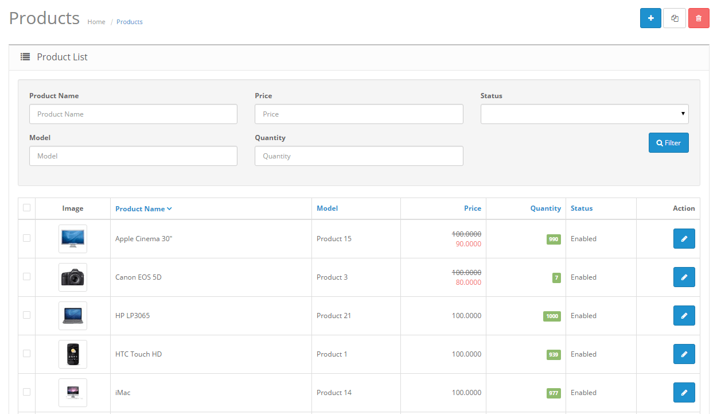
Task: Check the HP LP3065 row checkbox
Action: 26,315
